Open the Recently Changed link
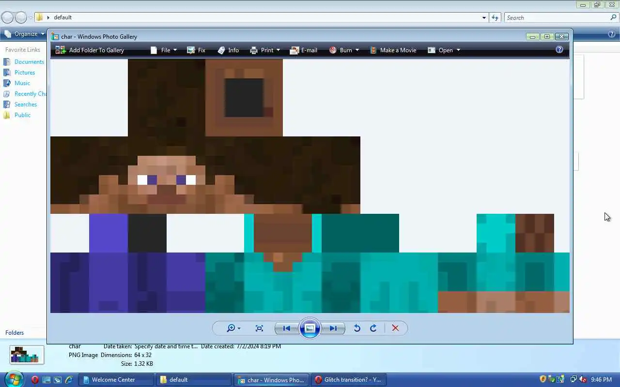 (25, 93)
